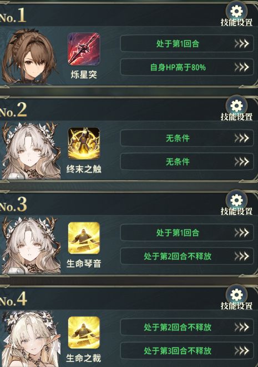
Task: Tap the elf-eared character portrait in No.4
Action: coord(31,339)
